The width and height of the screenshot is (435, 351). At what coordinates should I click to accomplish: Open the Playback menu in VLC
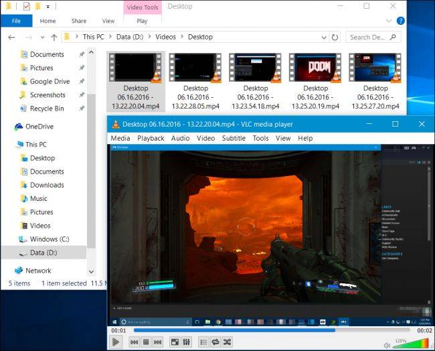(x=151, y=138)
